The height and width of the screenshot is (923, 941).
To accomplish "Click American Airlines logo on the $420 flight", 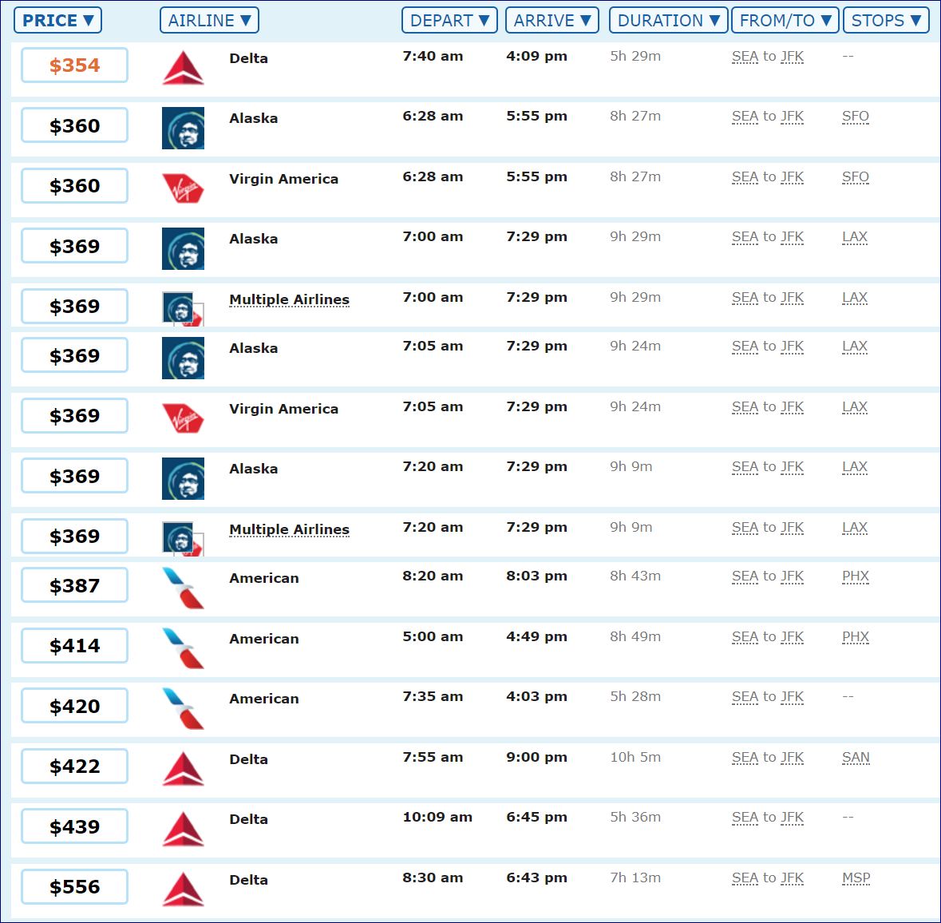I will click(183, 708).
